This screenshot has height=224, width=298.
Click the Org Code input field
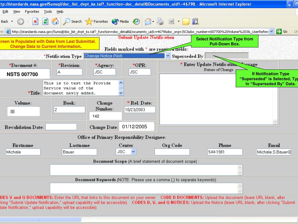[172, 152]
